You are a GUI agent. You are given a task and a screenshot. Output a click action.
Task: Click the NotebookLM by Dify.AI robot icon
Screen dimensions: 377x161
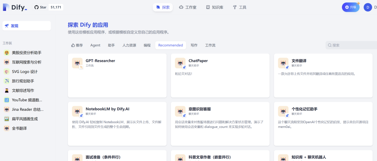[77, 111]
